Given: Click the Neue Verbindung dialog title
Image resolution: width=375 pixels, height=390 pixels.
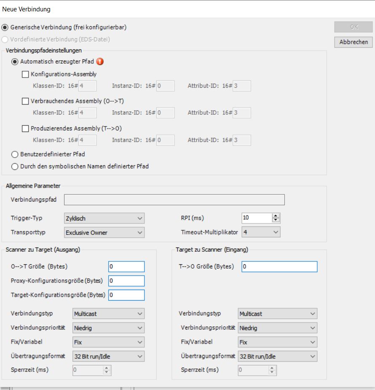Looking at the screenshot, I should (26, 9).
